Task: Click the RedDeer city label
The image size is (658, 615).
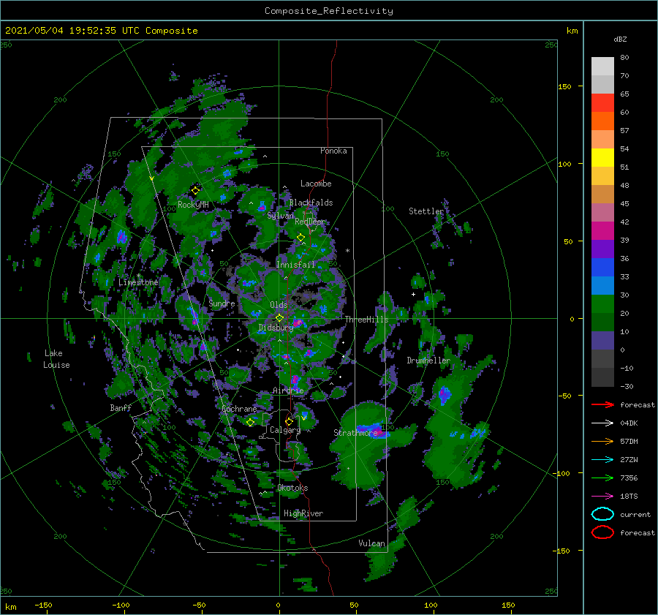Action: [x=310, y=222]
